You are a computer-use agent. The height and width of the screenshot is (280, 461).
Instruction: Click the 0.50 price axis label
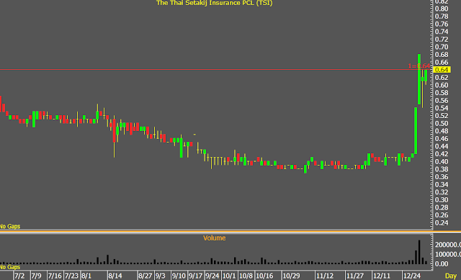click(x=442, y=123)
